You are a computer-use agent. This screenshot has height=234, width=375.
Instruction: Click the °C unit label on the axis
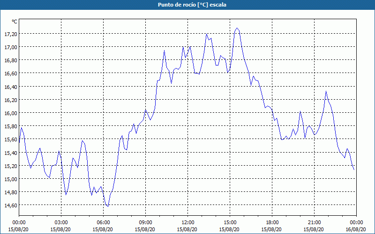(x=15, y=22)
